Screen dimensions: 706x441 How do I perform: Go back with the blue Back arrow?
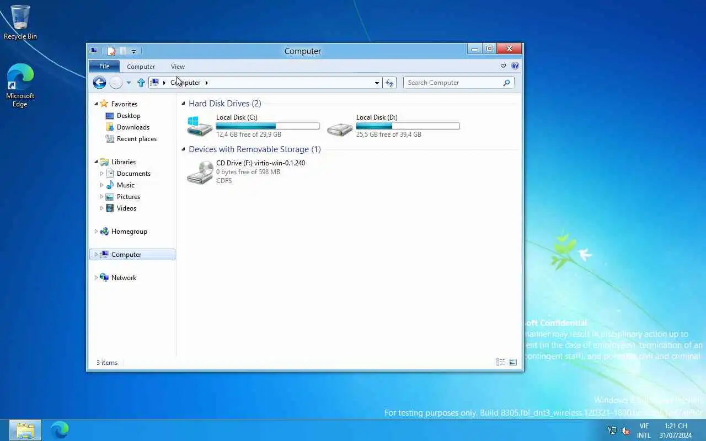99,83
